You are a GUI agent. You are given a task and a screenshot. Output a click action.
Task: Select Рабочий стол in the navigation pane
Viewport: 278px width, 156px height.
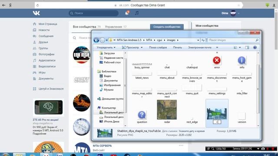(x=112, y=62)
